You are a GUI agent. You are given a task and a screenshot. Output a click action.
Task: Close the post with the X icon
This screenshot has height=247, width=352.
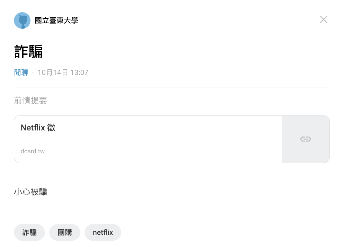click(324, 19)
